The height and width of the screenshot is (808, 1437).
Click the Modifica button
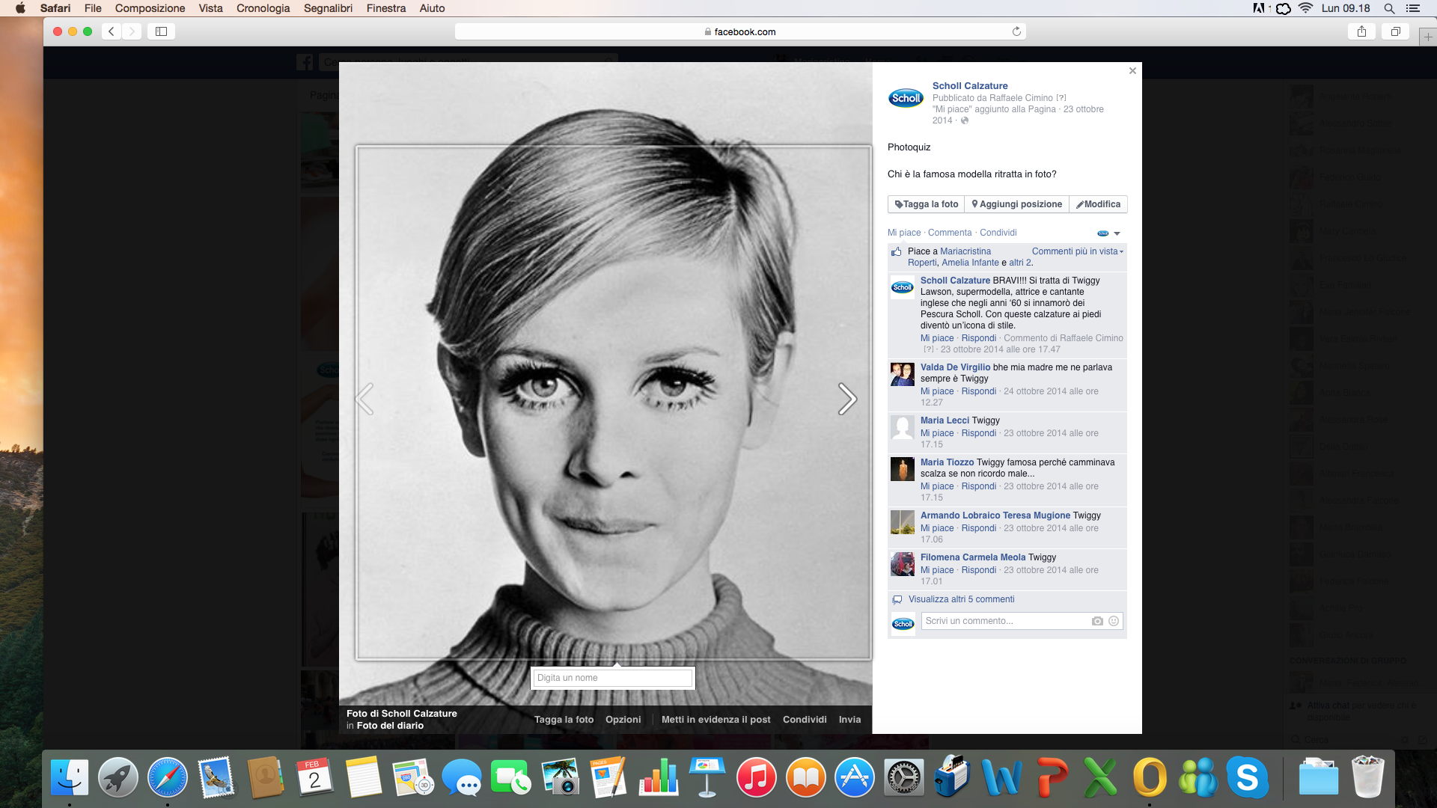(x=1098, y=204)
